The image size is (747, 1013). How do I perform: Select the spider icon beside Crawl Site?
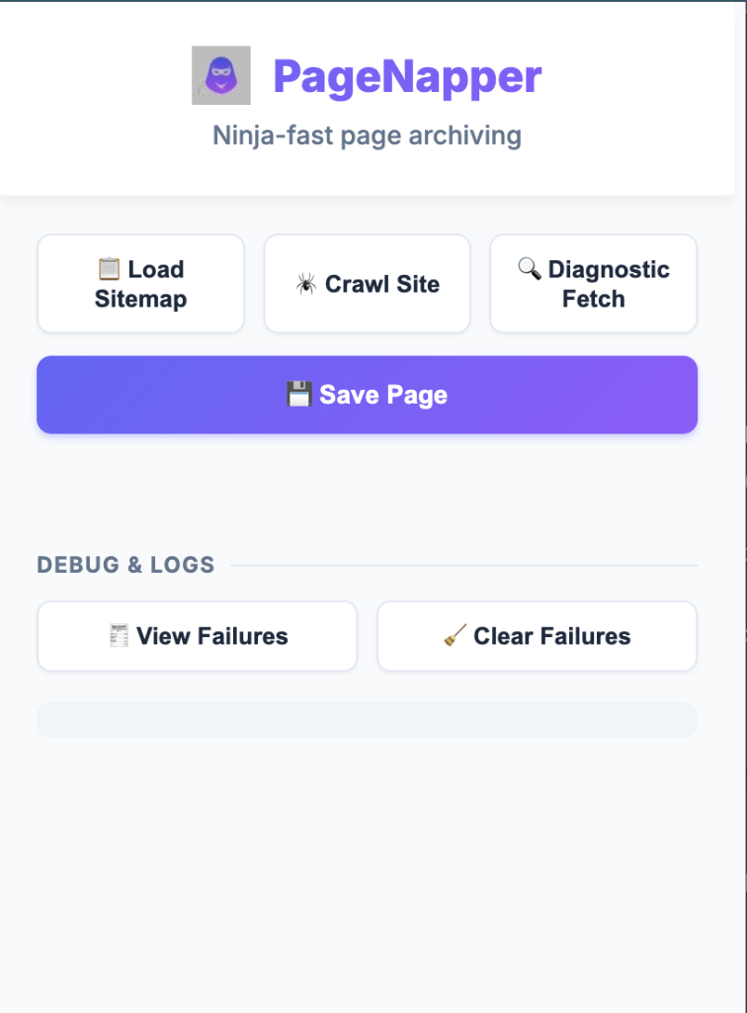click(x=307, y=284)
